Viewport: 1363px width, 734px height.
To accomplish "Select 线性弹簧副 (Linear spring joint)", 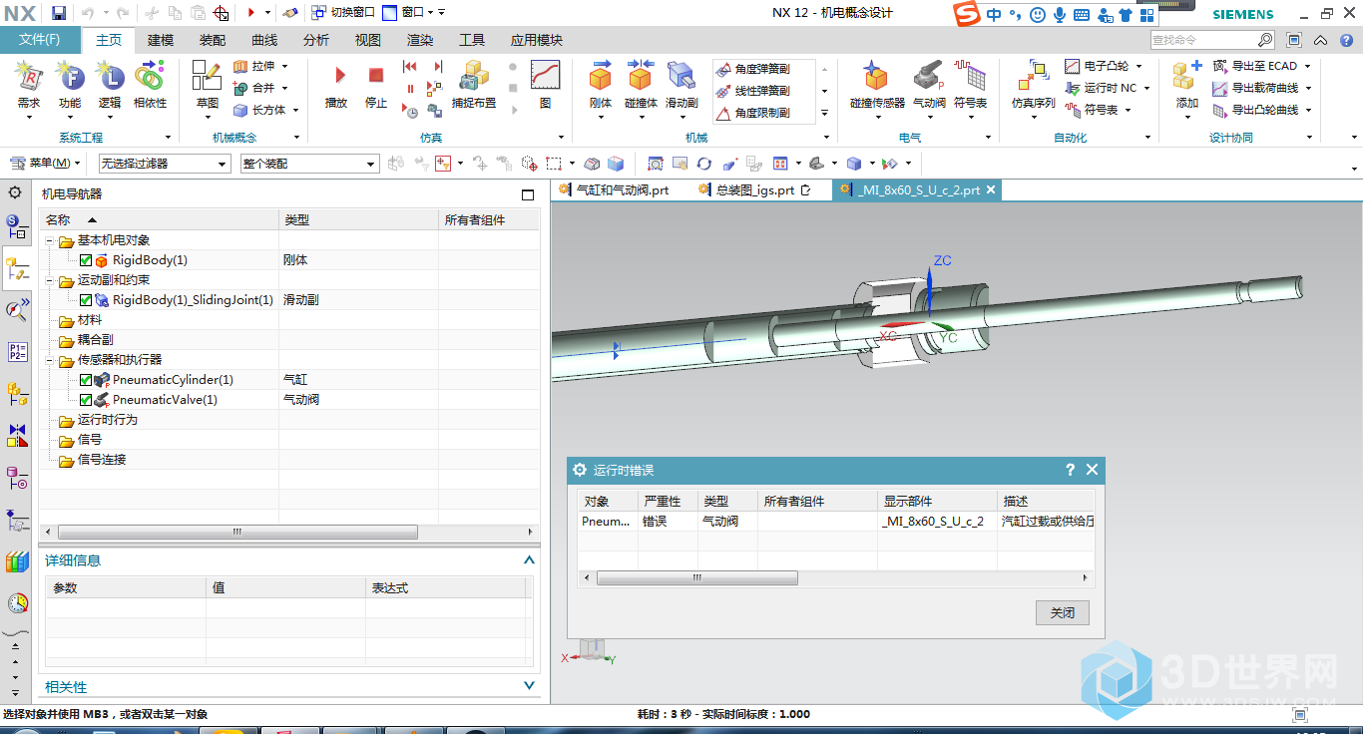I will coord(753,91).
